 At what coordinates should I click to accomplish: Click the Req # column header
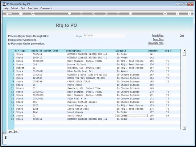[168, 51]
